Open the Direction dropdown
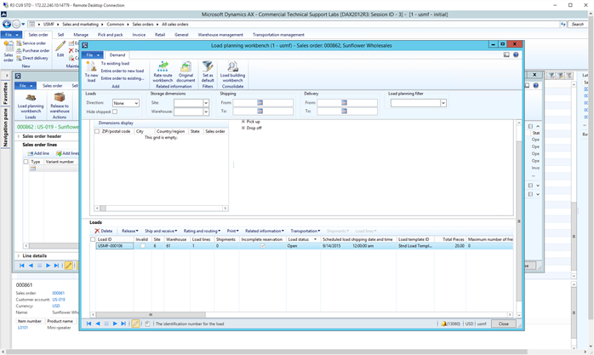This screenshot has width=594, height=355. (x=135, y=103)
